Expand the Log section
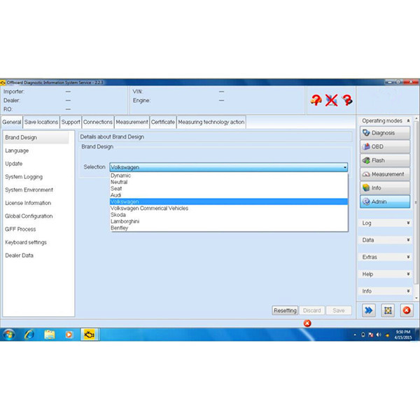 385,223
